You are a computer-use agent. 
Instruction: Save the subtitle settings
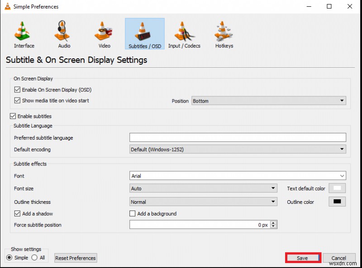(302, 258)
